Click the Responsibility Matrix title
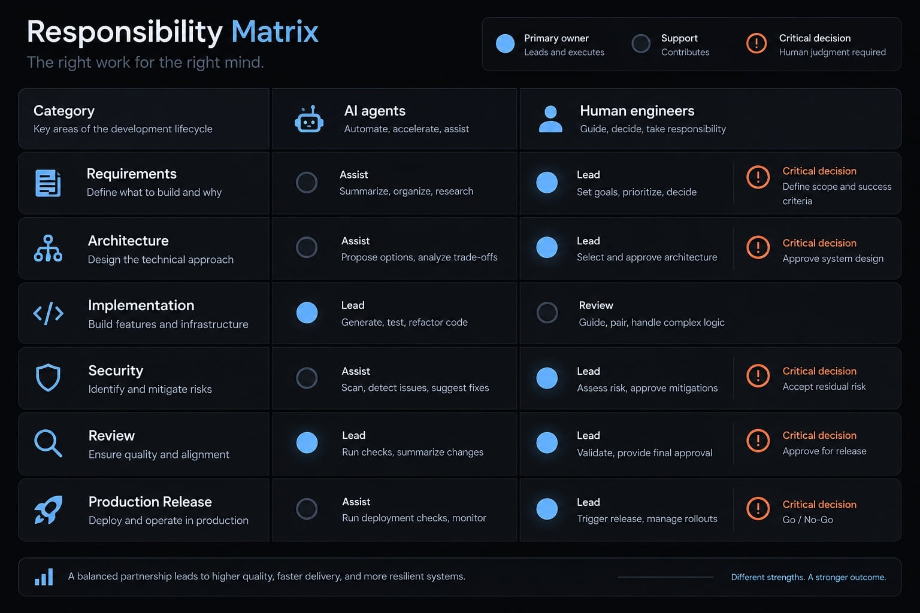 pyautogui.click(x=172, y=32)
